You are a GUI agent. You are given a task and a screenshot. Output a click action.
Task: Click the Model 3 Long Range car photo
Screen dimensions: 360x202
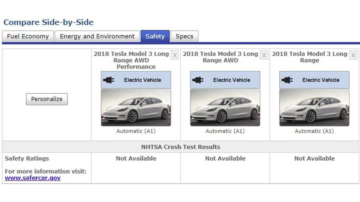pos(314,108)
